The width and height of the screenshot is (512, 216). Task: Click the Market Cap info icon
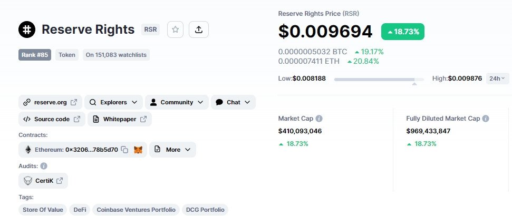319,119
